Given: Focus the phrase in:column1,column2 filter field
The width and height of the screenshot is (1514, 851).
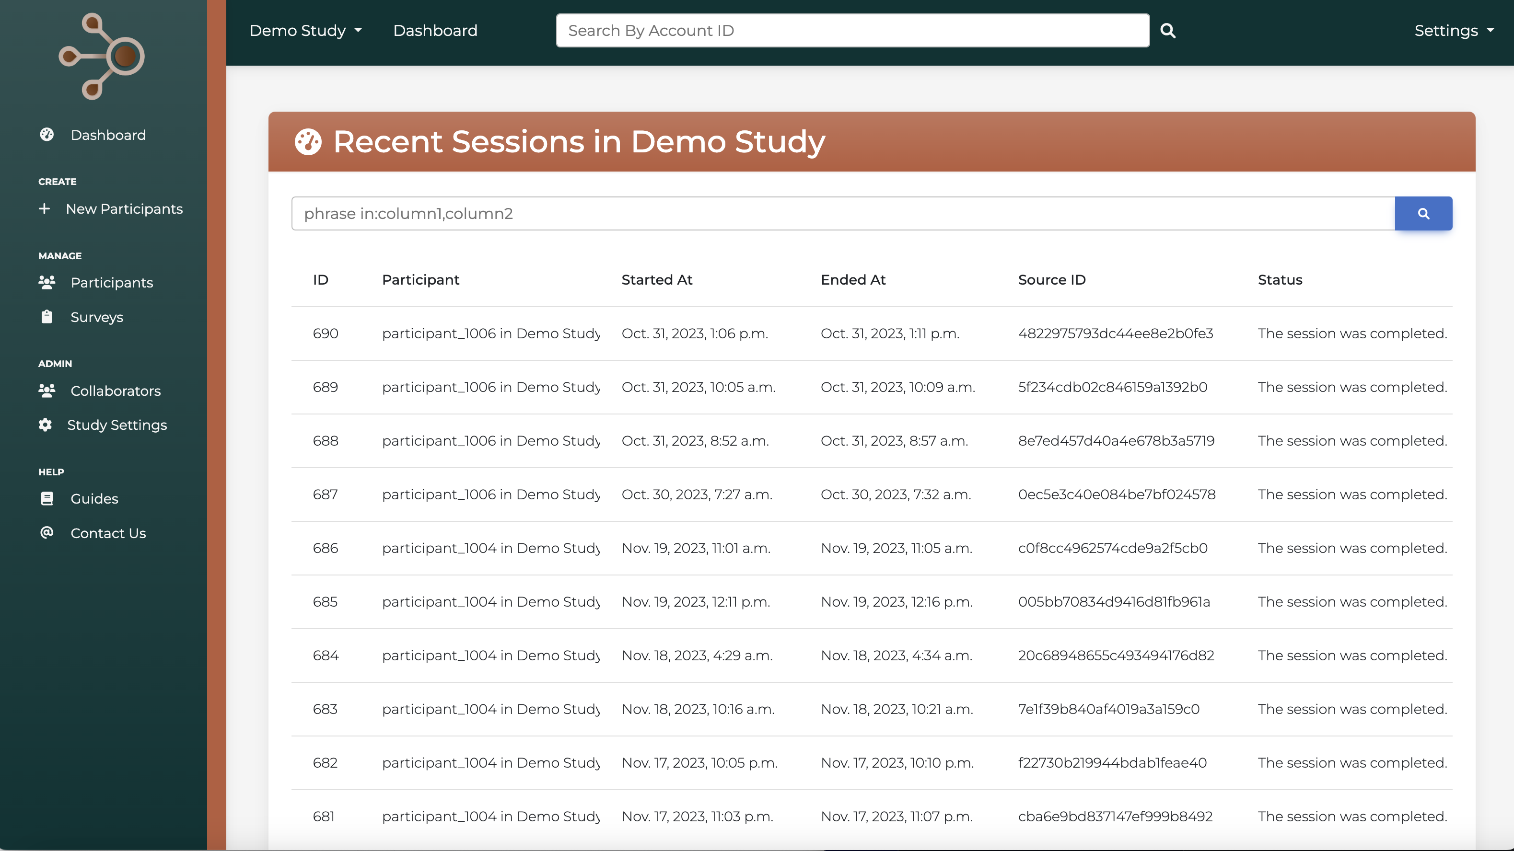Looking at the screenshot, I should tap(843, 213).
